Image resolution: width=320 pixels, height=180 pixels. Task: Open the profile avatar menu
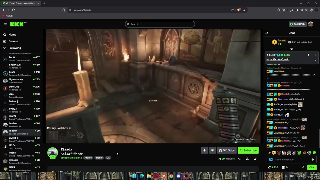tap(310, 24)
